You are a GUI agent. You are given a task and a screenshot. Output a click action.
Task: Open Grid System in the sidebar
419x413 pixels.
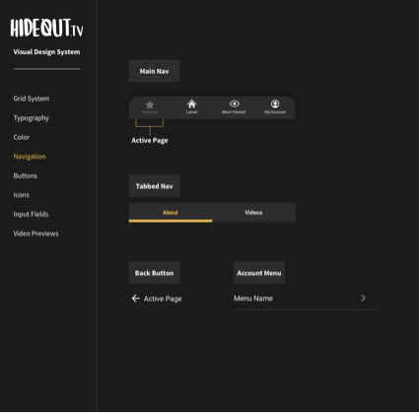pyautogui.click(x=32, y=99)
